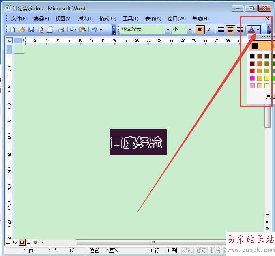
Task: Select the 百度经验 text in document
Action: point(136,142)
